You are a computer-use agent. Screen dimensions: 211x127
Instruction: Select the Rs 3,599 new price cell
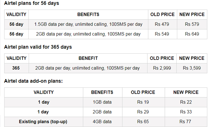coord(192,68)
